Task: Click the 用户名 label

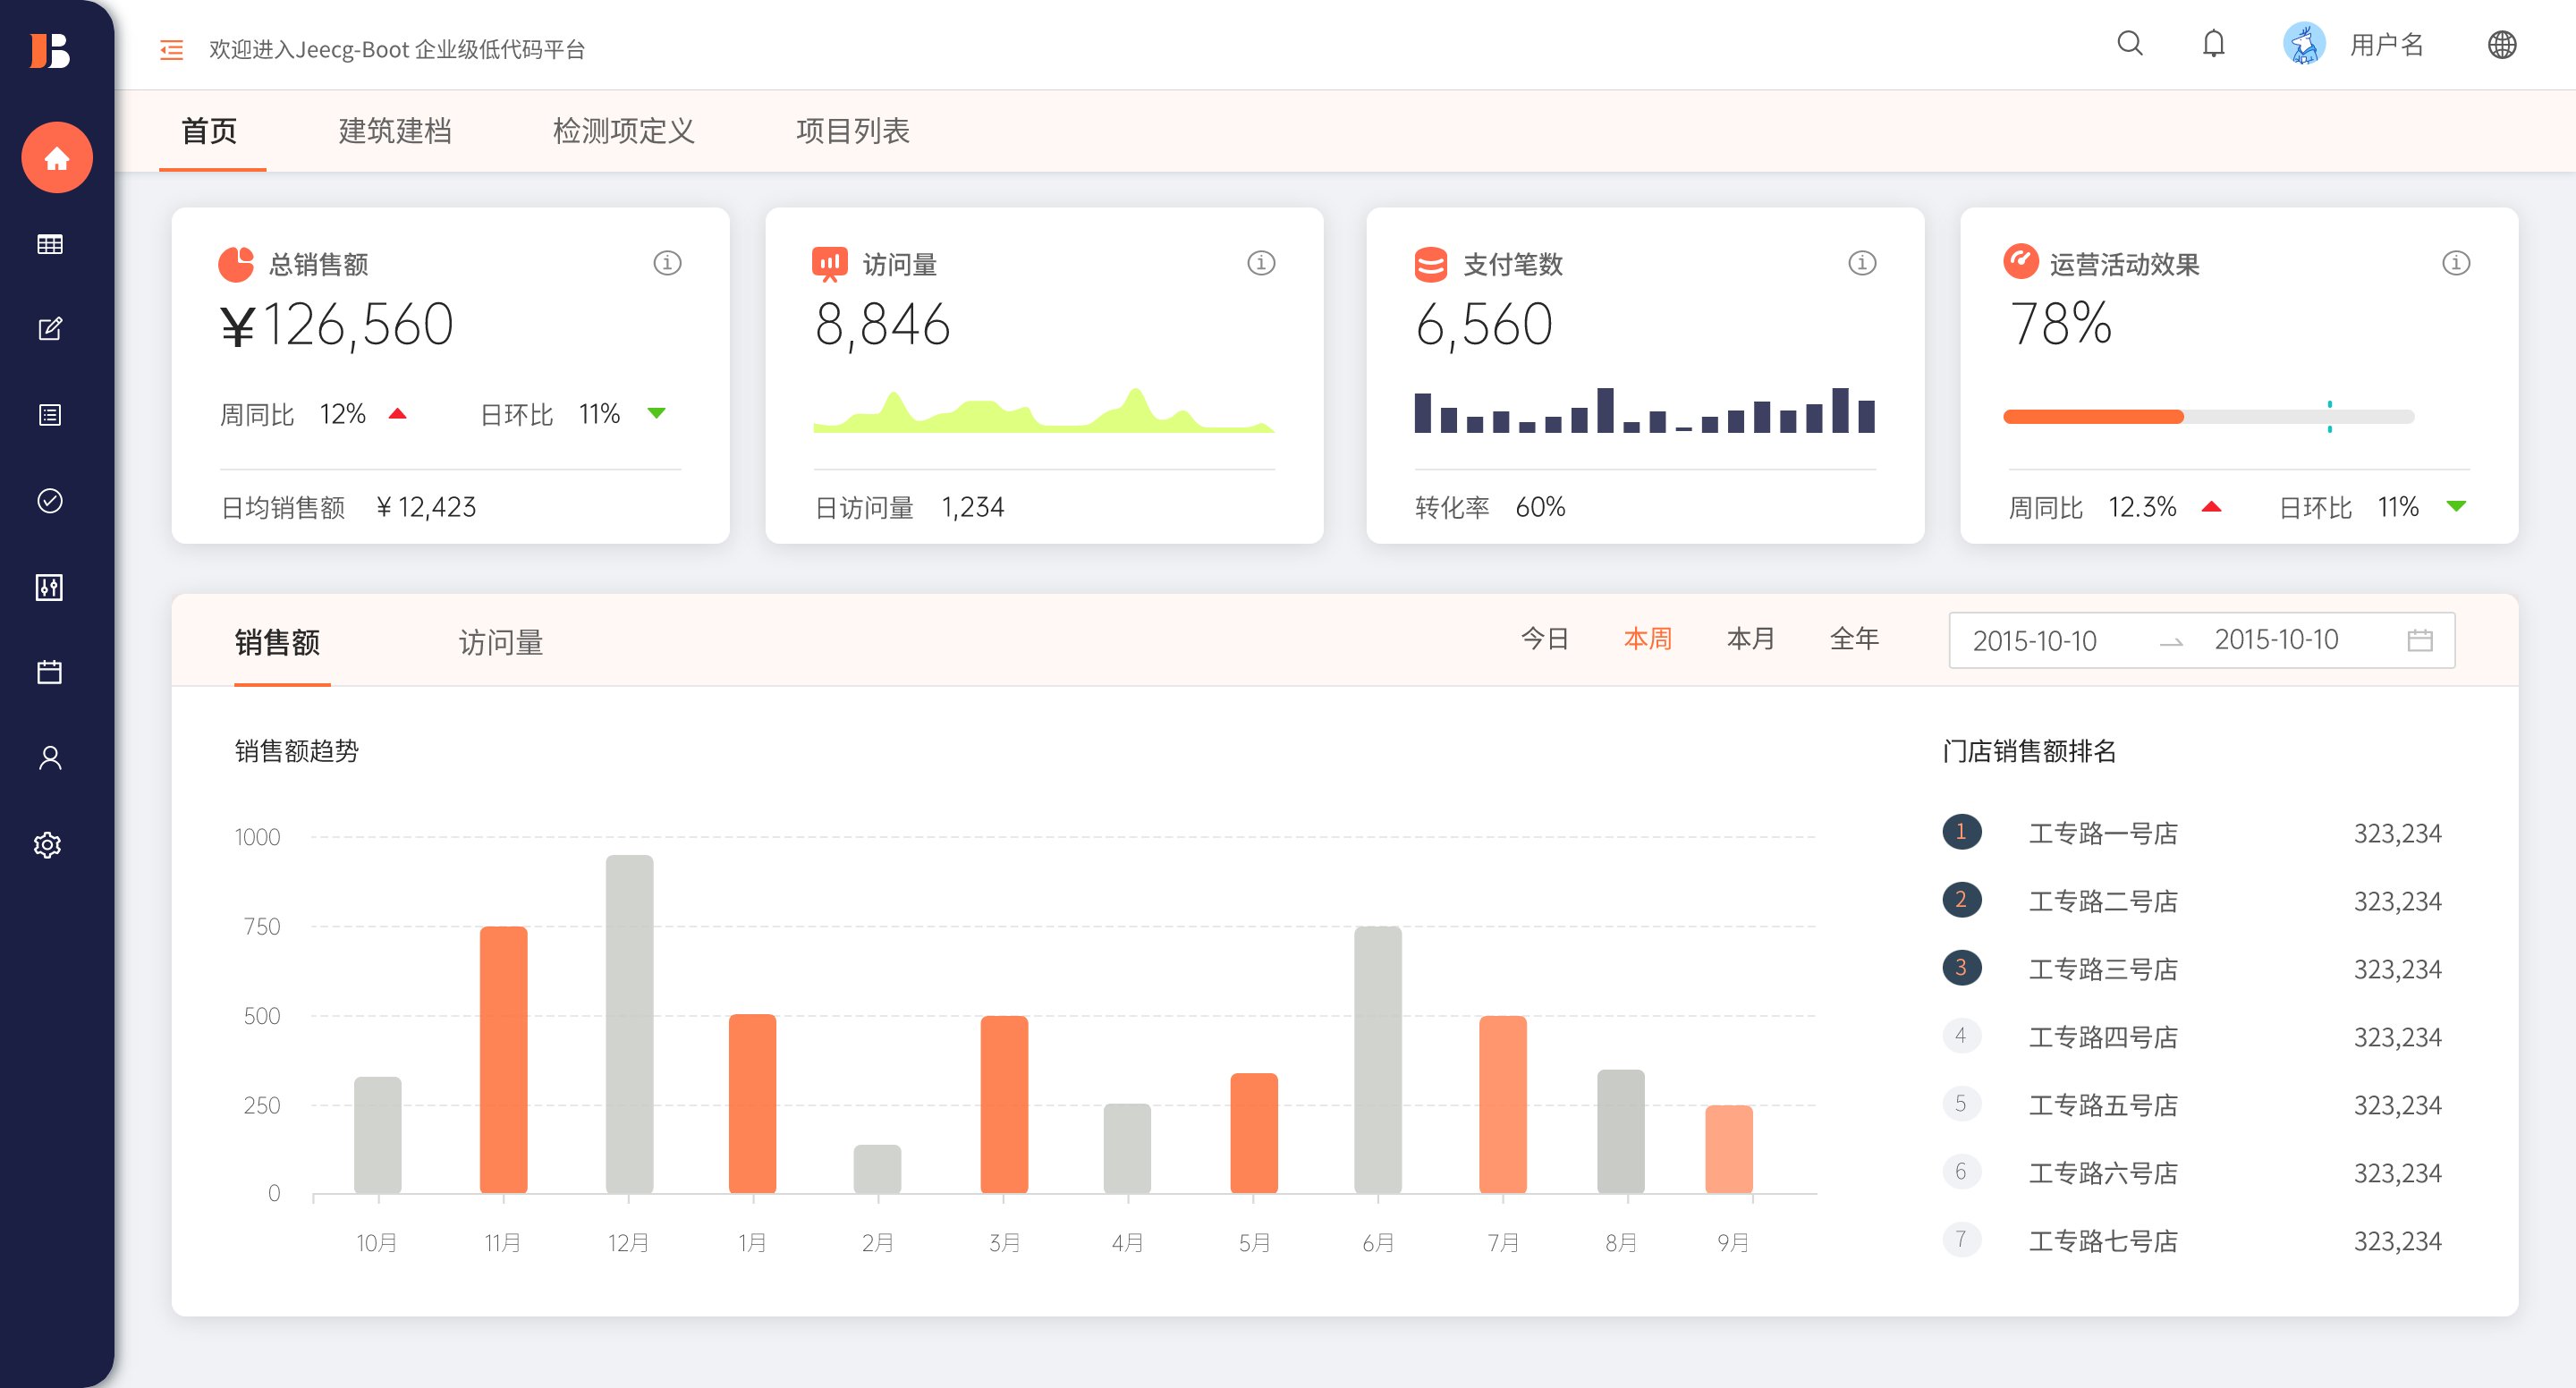Action: point(2387,45)
